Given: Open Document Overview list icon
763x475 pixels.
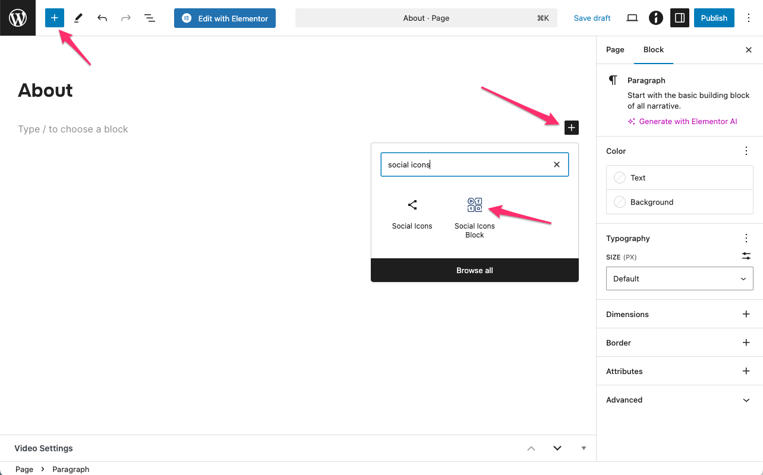Looking at the screenshot, I should click(150, 18).
